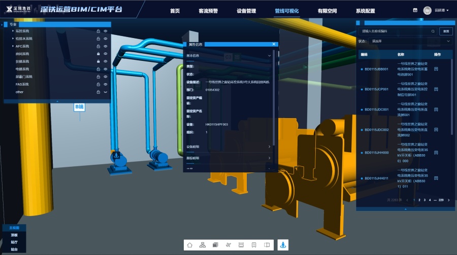Toggle the lock for 房间系统
Viewport: 457px width, 255px height.
coord(98,54)
